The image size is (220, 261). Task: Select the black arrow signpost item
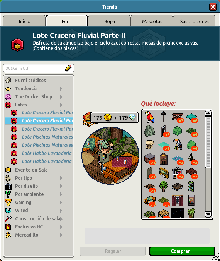coord(163,117)
